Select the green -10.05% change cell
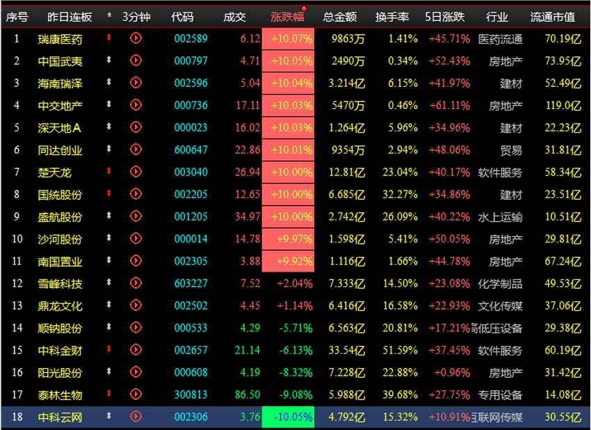Image resolution: width=591 pixels, height=430 pixels. [288, 417]
